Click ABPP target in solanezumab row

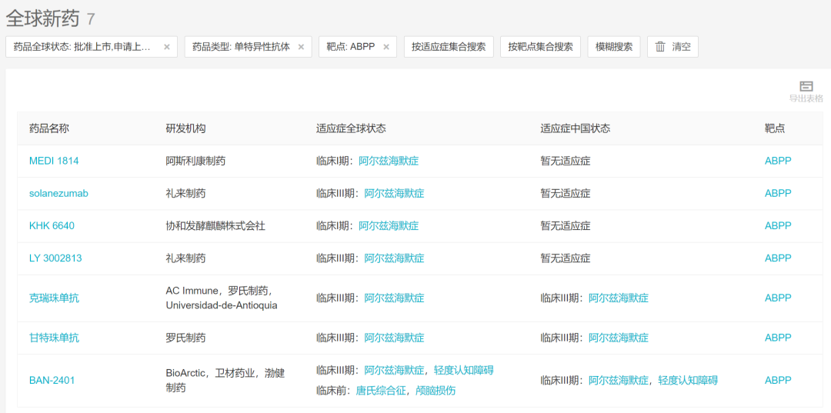[x=778, y=193]
